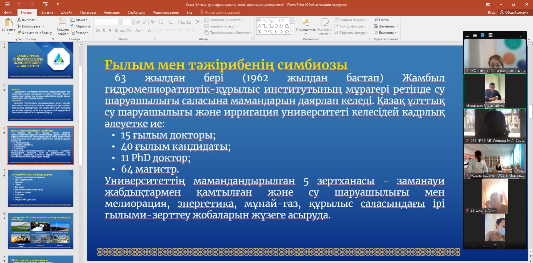This screenshot has width=533, height=263.
Task: Click the clear formatting icon
Action: [153, 22]
